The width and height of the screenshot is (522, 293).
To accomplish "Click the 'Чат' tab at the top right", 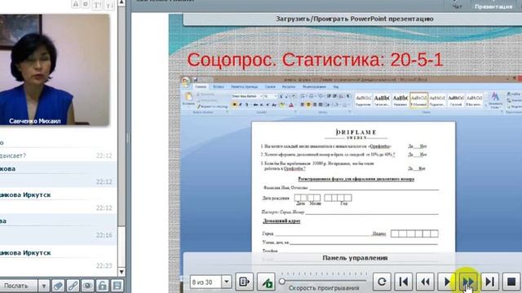I will click(457, 6).
